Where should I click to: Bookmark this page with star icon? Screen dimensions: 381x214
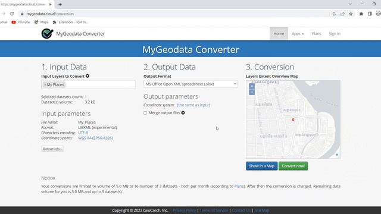351,14
